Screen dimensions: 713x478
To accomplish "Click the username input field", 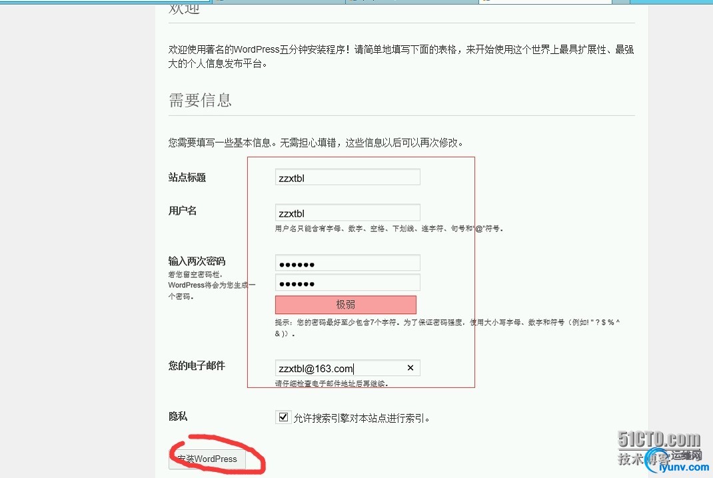I will [347, 213].
